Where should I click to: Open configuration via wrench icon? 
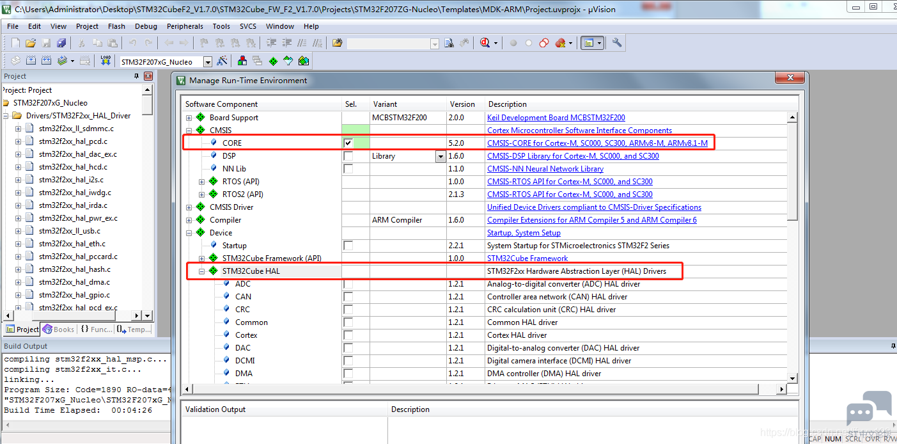pos(617,43)
